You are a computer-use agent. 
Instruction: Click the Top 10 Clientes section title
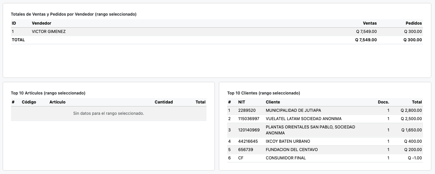point(263,93)
